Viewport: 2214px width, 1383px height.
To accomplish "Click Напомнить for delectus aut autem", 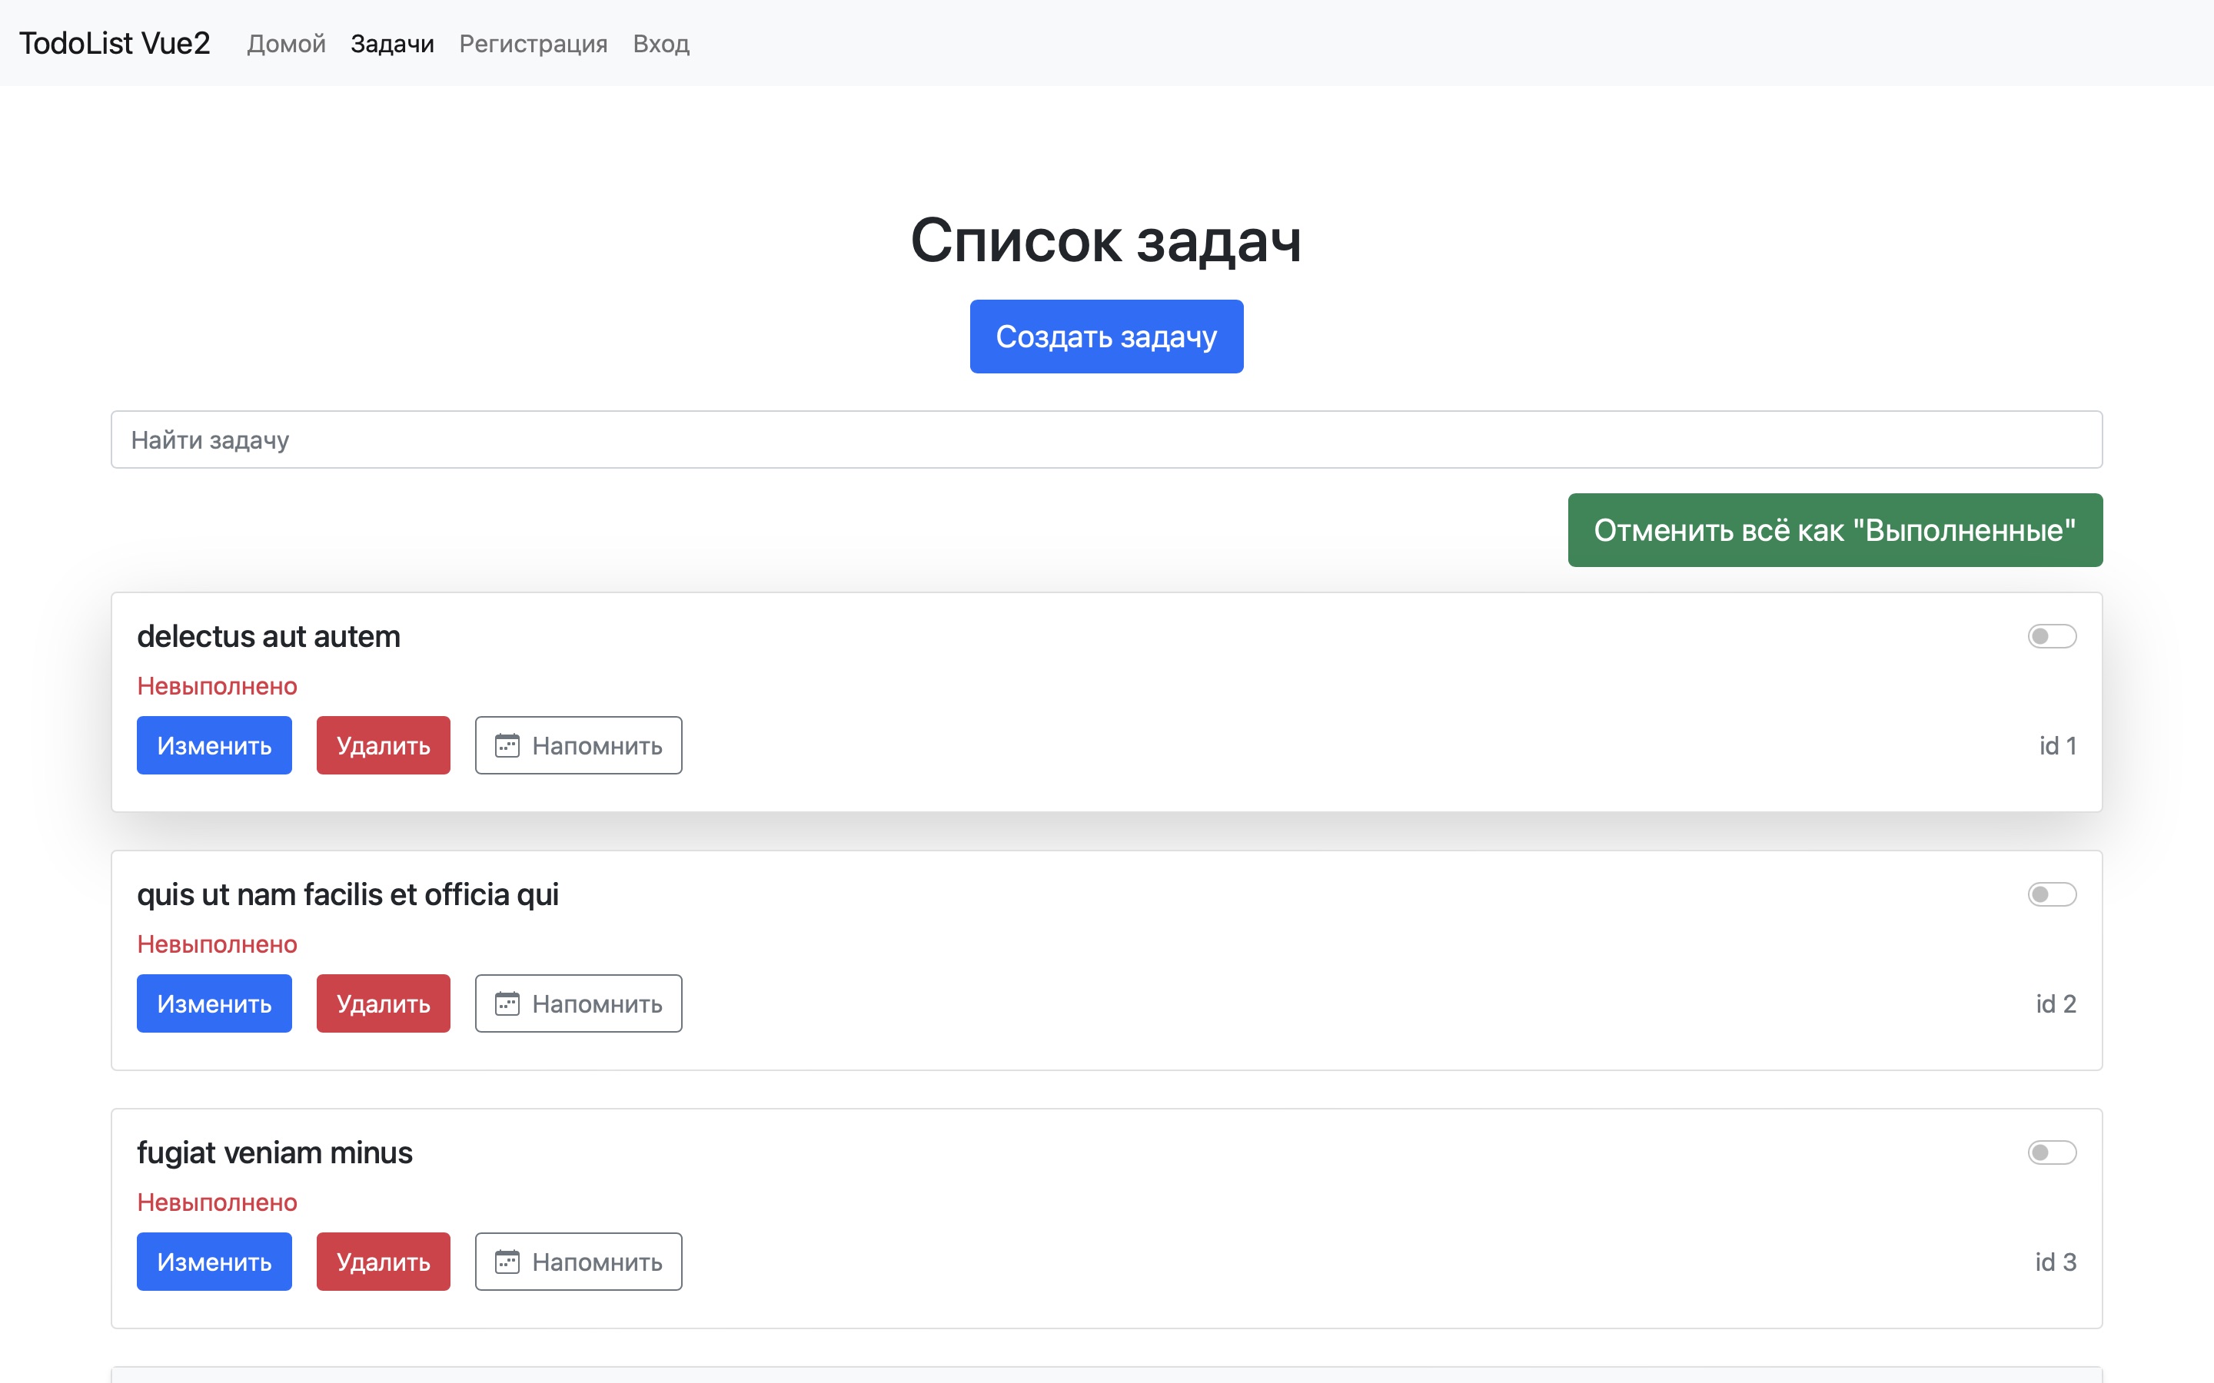I will (578, 745).
